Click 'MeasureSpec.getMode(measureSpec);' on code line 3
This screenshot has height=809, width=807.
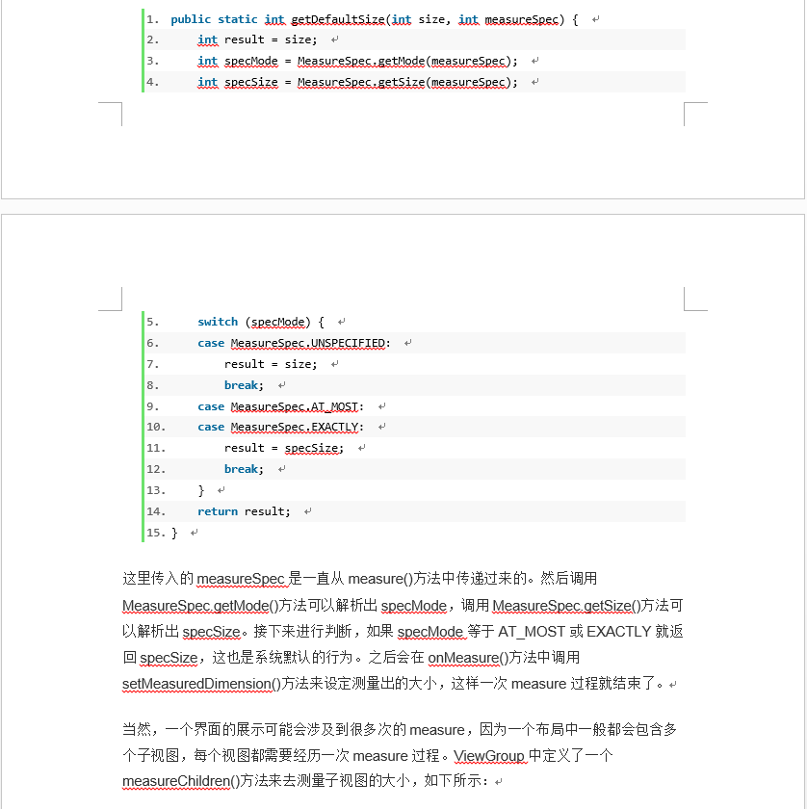407,61
